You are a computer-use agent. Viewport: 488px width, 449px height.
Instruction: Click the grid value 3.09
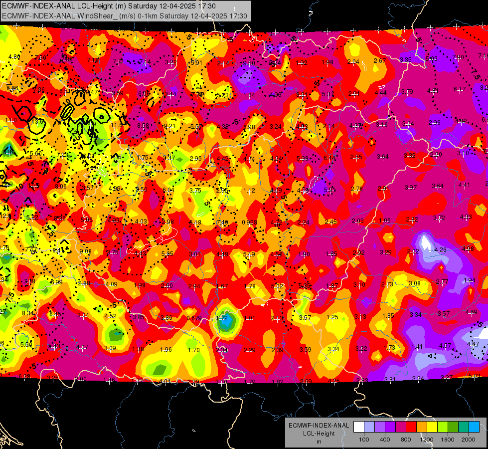(x=110, y=348)
